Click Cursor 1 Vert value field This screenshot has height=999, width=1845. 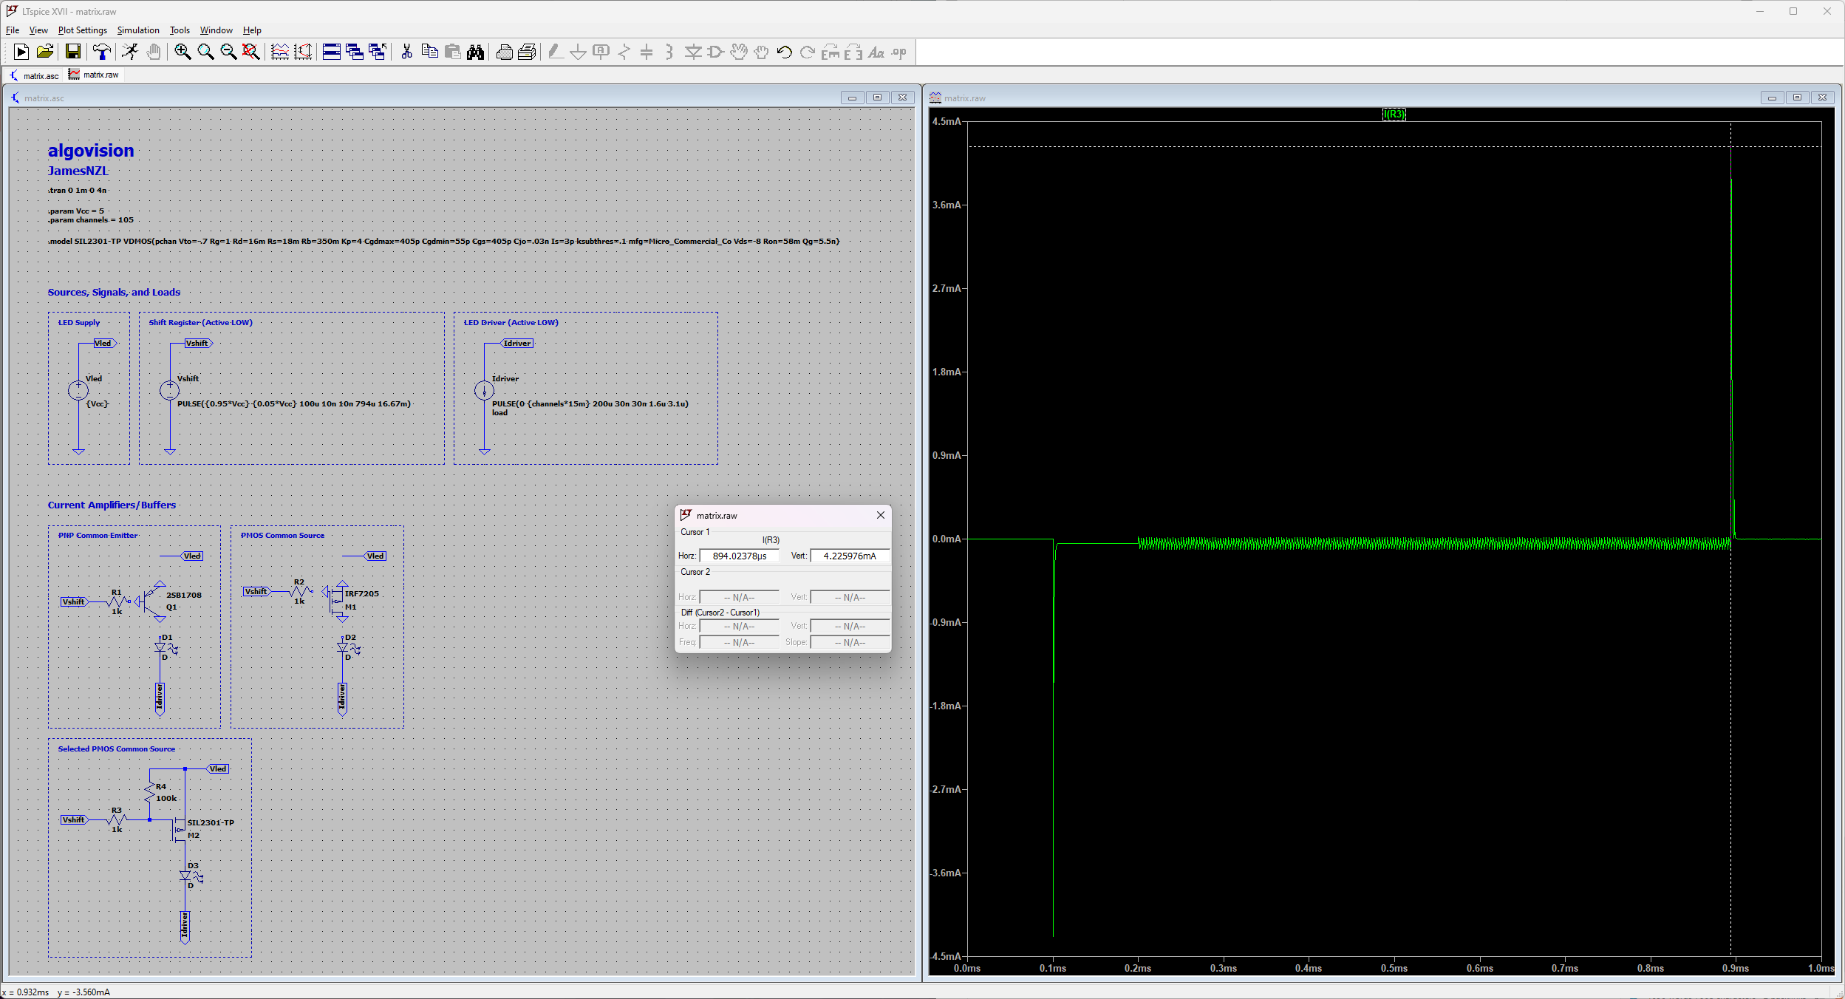click(850, 556)
